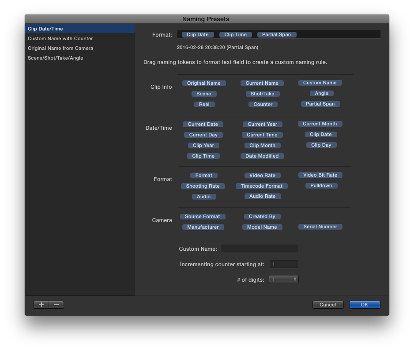Choose the Scene/Shot/Take/Angle preset
The image size is (414, 351).
click(x=56, y=58)
